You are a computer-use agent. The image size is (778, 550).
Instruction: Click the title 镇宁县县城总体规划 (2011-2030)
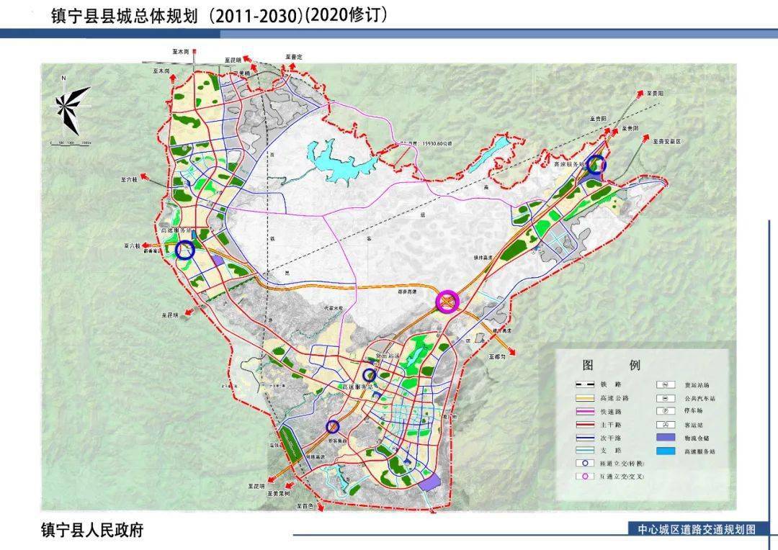176,16
